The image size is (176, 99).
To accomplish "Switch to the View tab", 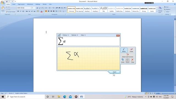I will (x=50, y=4).
